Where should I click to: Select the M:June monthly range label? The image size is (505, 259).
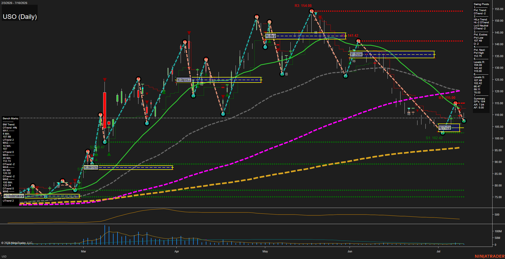356,54
